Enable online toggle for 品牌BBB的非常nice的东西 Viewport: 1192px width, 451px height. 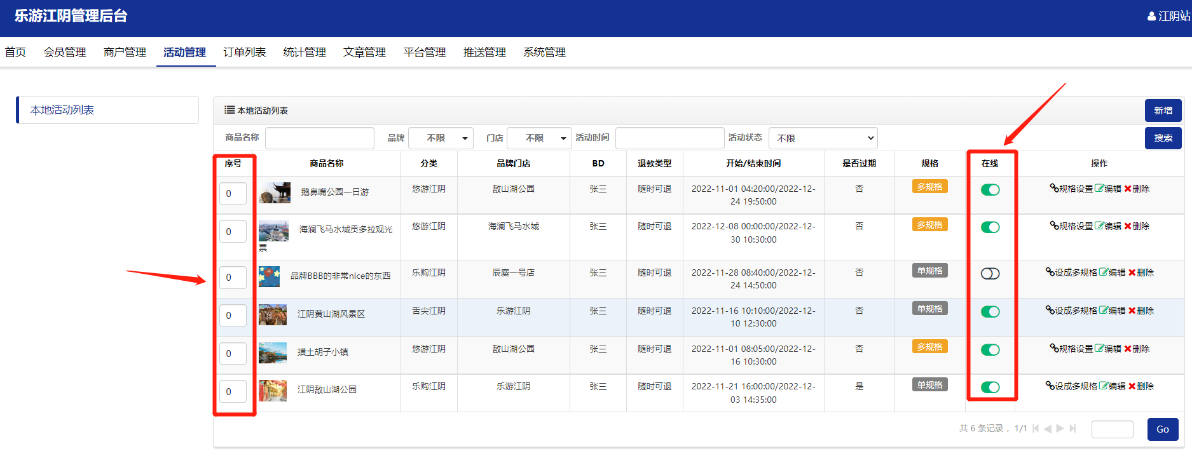click(x=990, y=274)
